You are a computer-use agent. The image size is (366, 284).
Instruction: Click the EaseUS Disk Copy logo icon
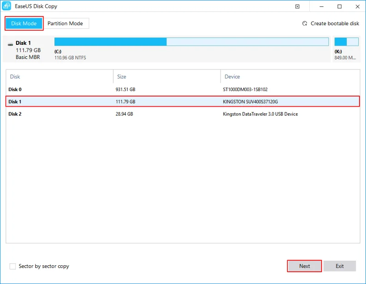point(6,6)
